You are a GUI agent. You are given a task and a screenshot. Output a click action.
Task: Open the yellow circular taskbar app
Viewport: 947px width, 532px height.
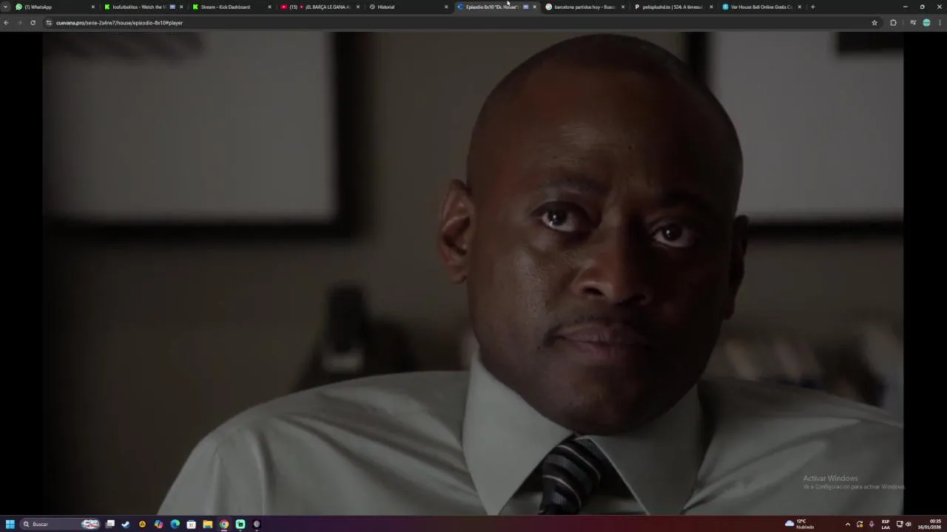click(142, 524)
